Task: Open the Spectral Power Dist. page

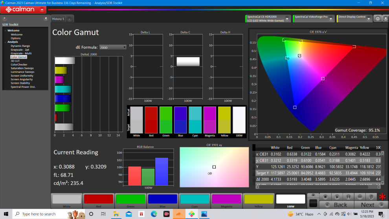Action: click(x=23, y=87)
